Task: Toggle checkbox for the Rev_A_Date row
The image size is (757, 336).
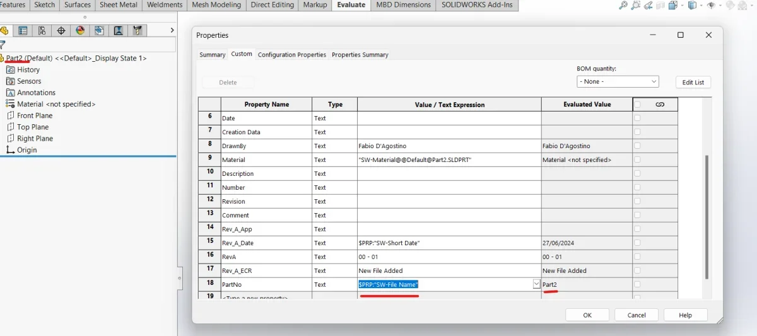Action: point(637,243)
